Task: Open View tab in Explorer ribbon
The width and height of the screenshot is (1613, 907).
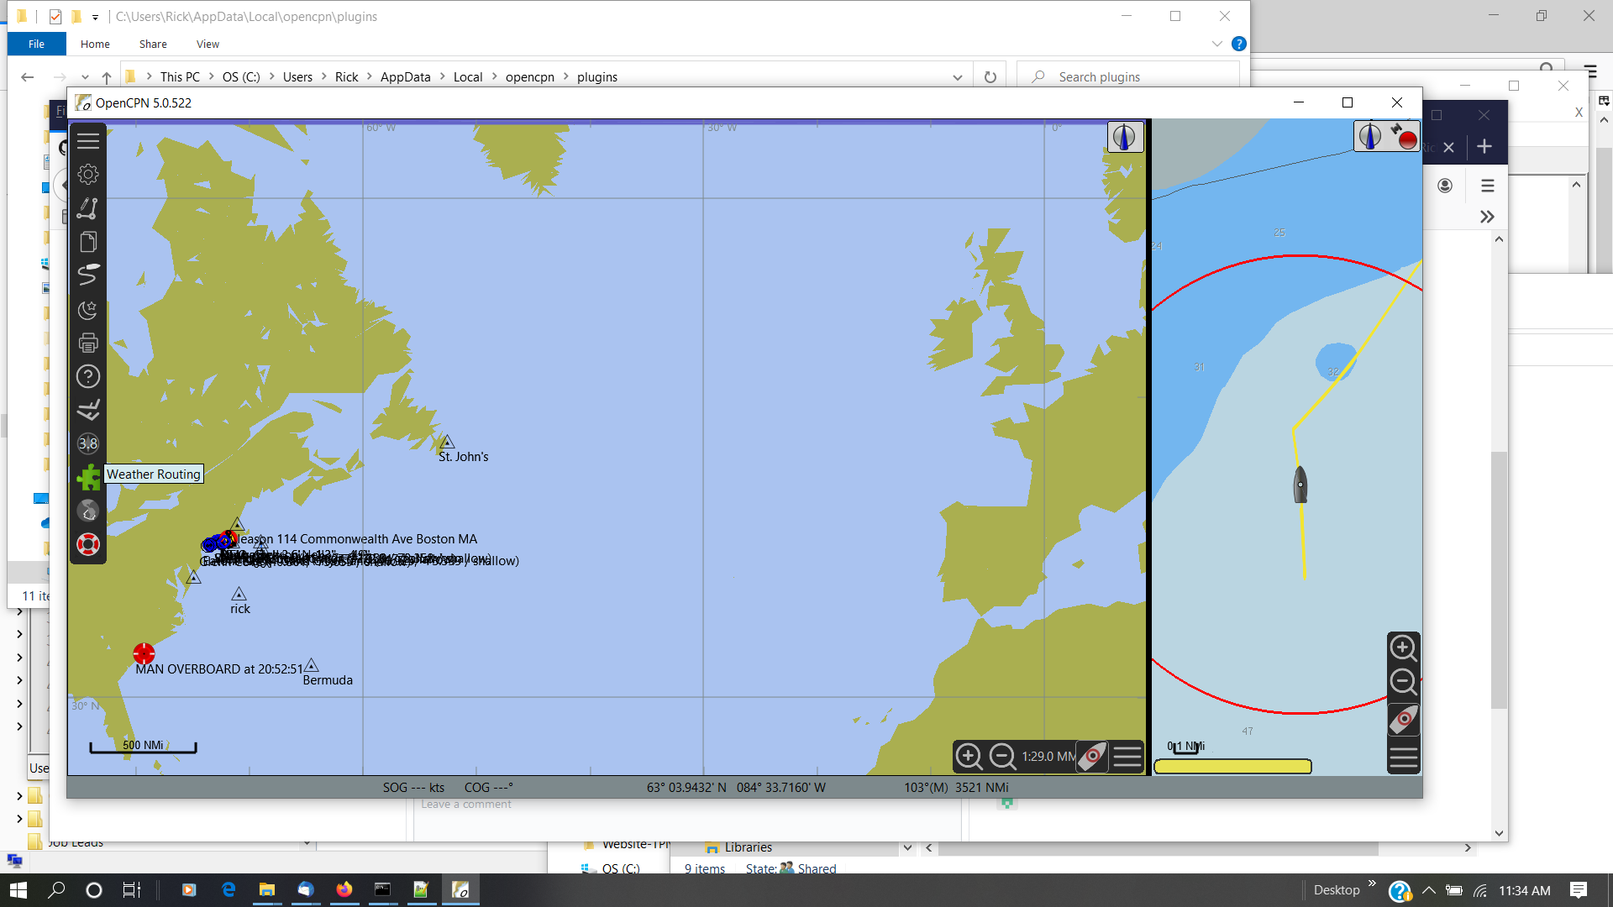Action: tap(208, 44)
